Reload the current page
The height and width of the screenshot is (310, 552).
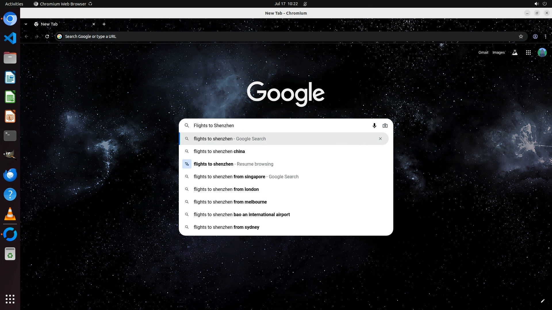point(47,36)
